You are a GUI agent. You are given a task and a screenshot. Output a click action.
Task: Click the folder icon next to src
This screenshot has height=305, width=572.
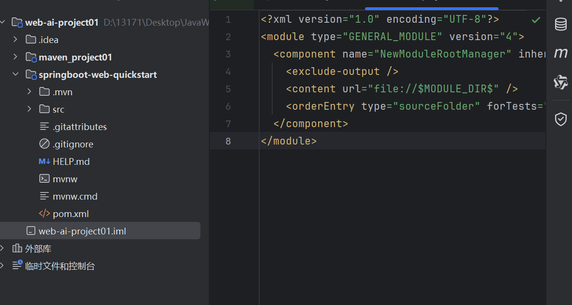(44, 109)
